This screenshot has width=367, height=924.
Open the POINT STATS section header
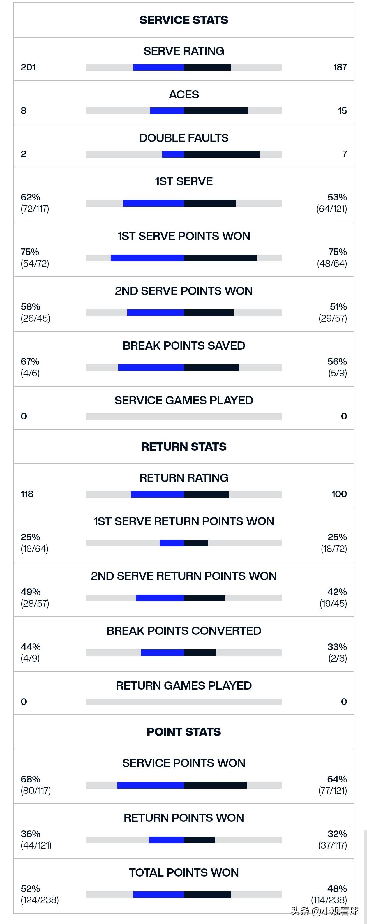(184, 732)
